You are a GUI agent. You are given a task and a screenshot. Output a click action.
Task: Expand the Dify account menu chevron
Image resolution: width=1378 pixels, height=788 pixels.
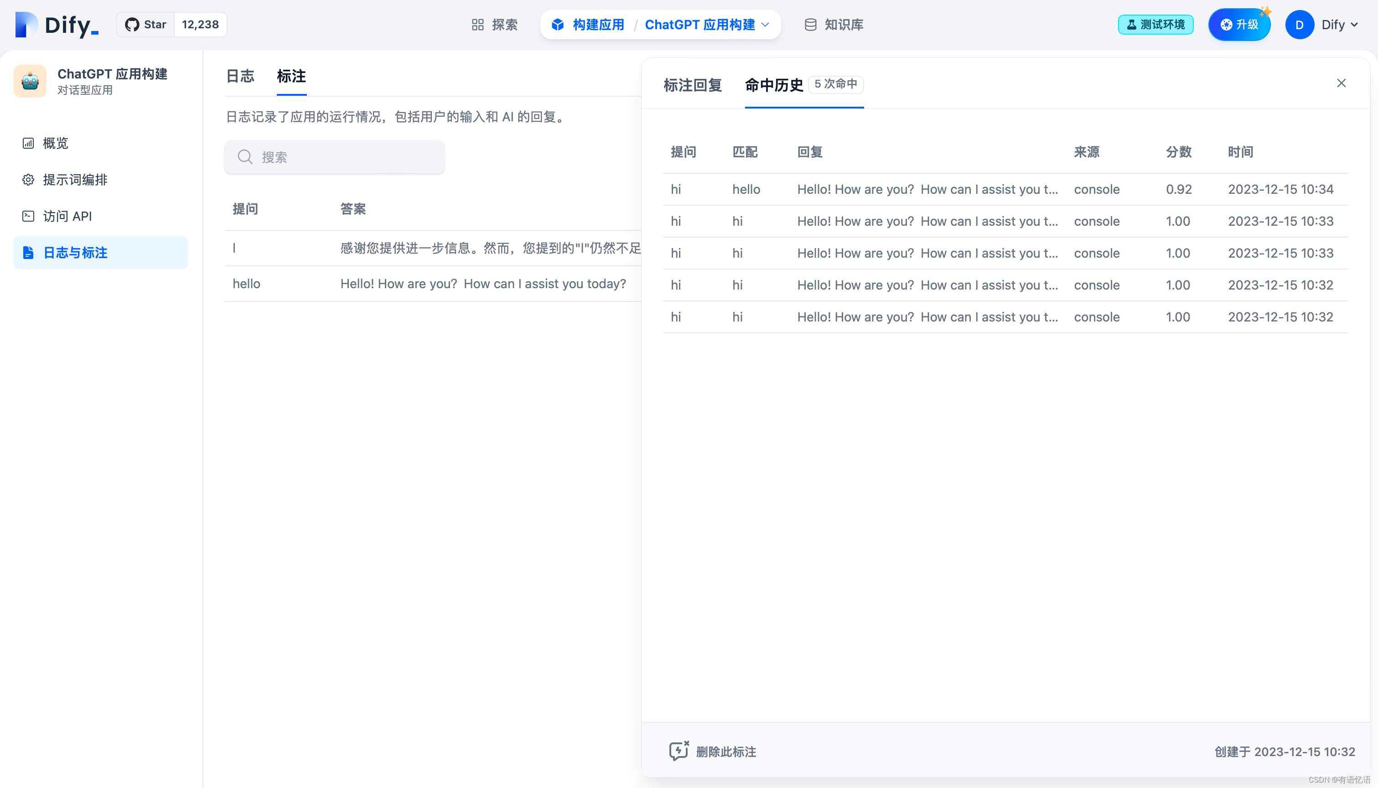(x=1354, y=25)
